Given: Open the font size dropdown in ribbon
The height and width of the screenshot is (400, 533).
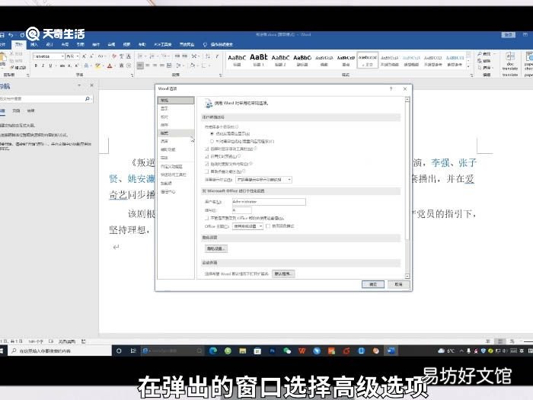Looking at the screenshot, I should pos(78,56).
